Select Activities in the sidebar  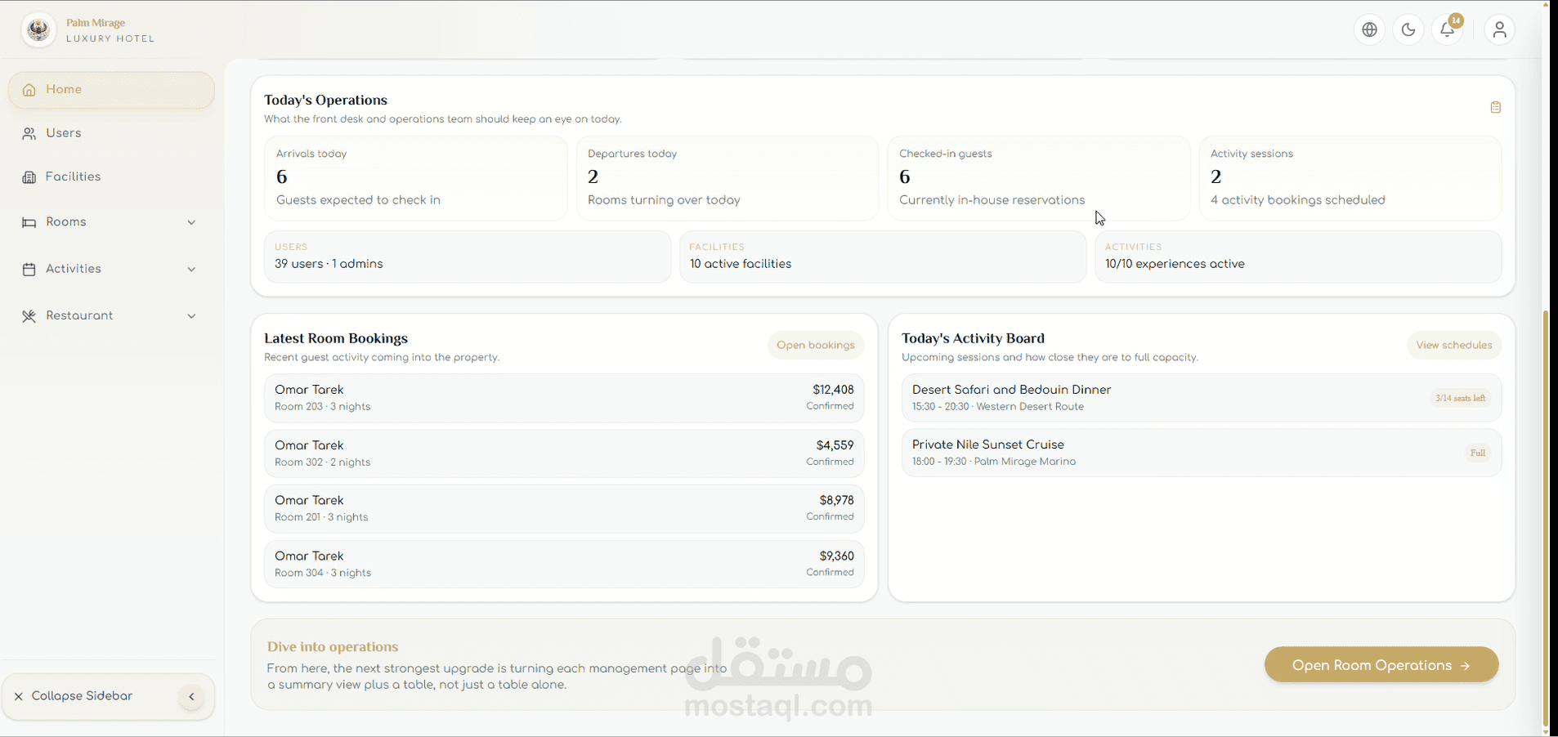pyautogui.click(x=111, y=269)
